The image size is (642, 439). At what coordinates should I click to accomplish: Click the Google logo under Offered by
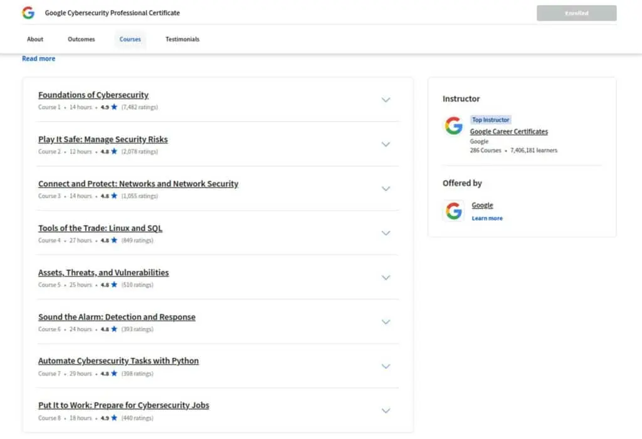[x=454, y=211]
